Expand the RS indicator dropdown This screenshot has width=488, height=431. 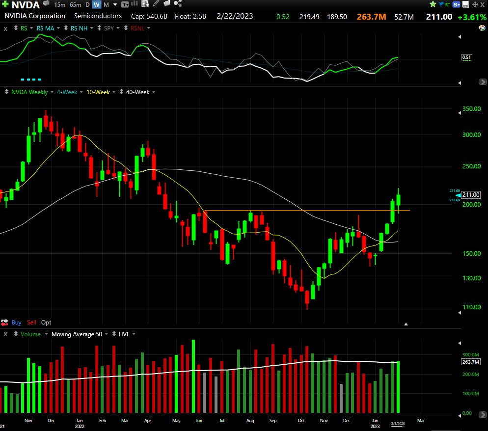(31, 28)
